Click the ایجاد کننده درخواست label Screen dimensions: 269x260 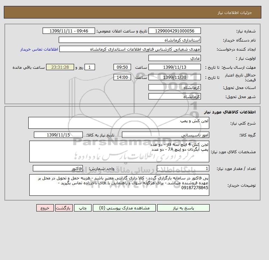236,49
